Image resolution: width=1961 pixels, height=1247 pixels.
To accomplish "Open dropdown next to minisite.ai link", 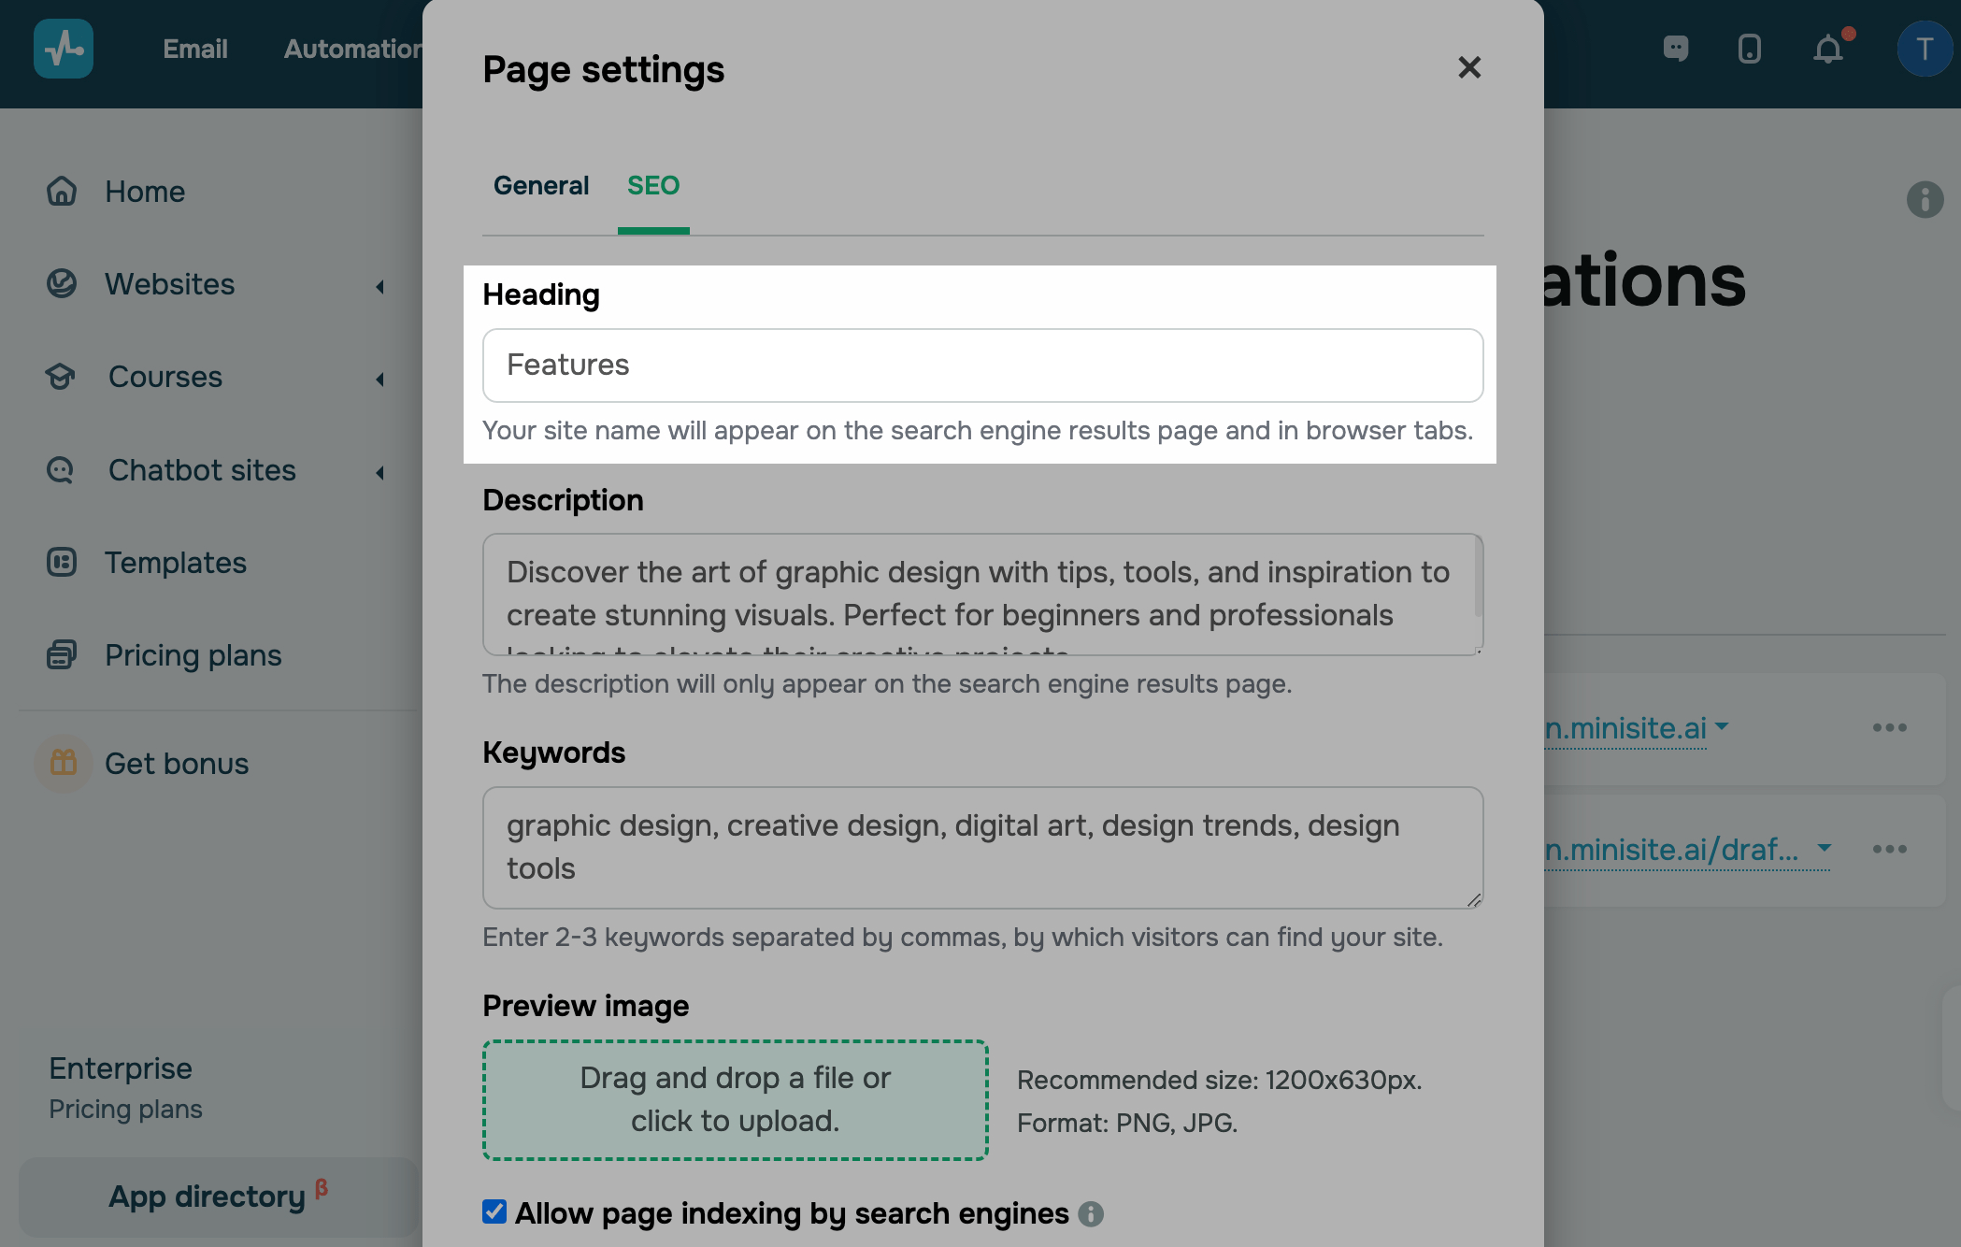I will pos(1722,725).
